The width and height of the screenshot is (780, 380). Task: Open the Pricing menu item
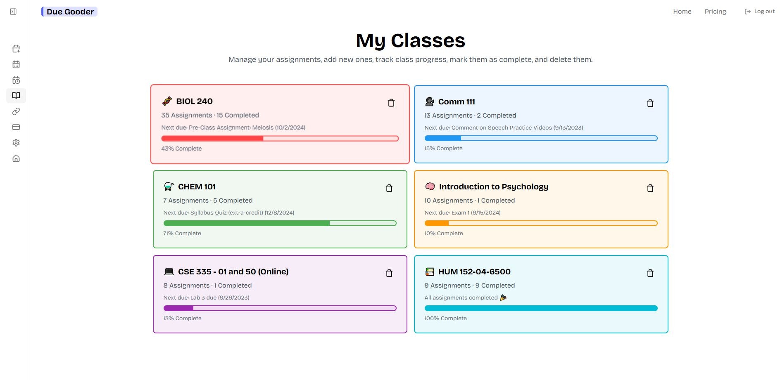click(715, 12)
